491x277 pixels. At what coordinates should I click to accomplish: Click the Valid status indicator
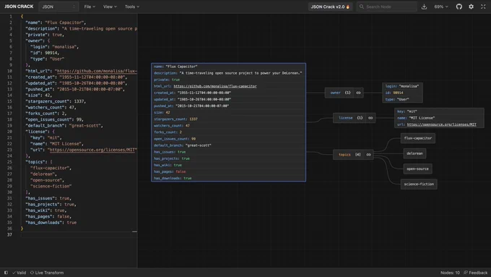point(19,273)
